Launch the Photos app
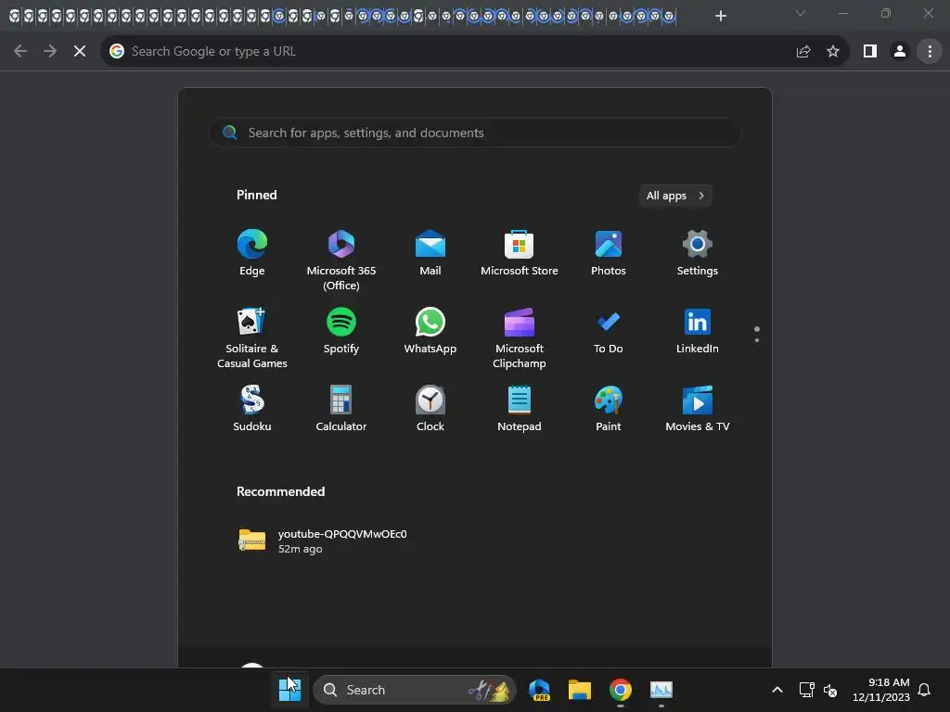 (x=609, y=253)
